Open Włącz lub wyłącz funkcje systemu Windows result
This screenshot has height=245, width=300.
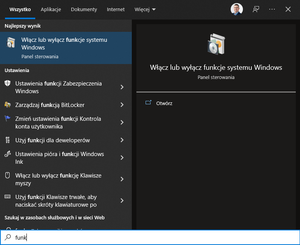click(66, 48)
